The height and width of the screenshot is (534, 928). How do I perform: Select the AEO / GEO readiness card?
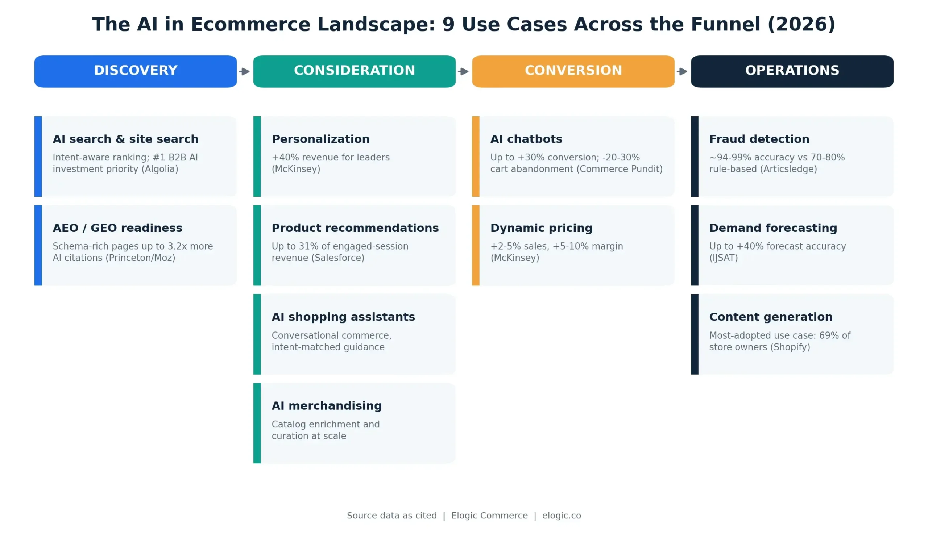[x=136, y=245]
